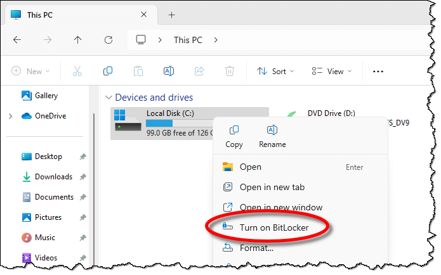The width and height of the screenshot is (441, 275).
Task: Open the View dropdown menu
Action: (x=330, y=71)
